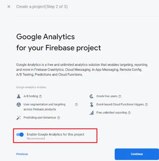This screenshot has height=161, width=159.
Task: Click the Crash-free users feature label
Action: 107,96
